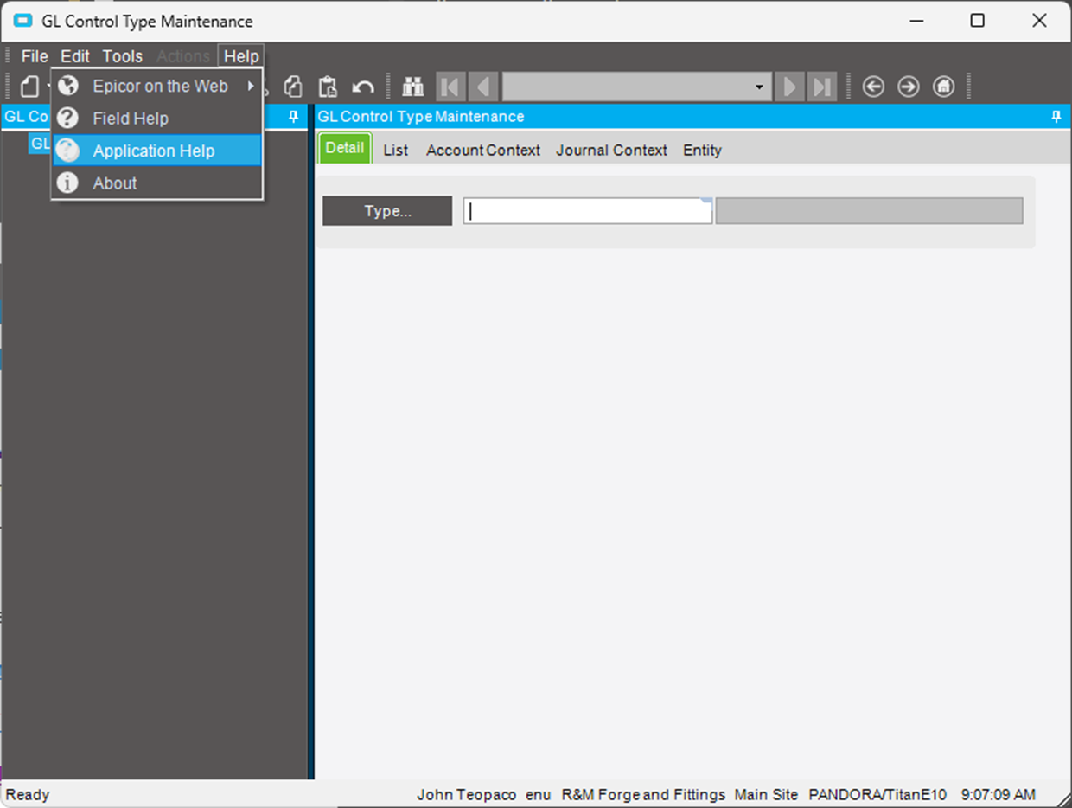Click the Home icon in toolbar

[943, 87]
